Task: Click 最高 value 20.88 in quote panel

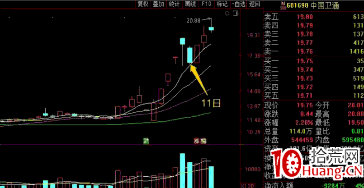Action: [355, 114]
